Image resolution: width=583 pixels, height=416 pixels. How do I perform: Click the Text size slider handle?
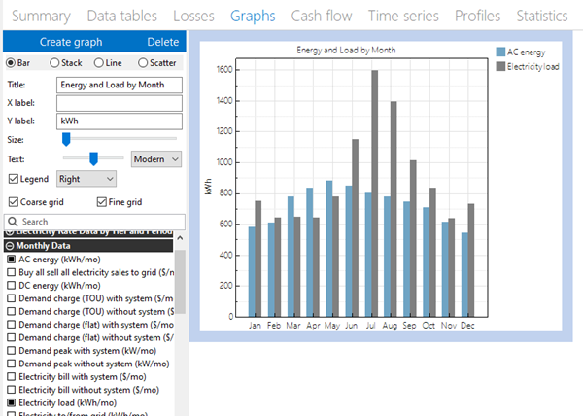pyautogui.click(x=93, y=157)
